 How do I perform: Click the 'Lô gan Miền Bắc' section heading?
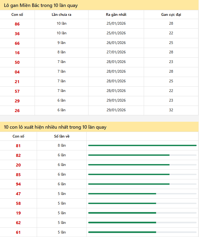pyautogui.click(x=41, y=5)
